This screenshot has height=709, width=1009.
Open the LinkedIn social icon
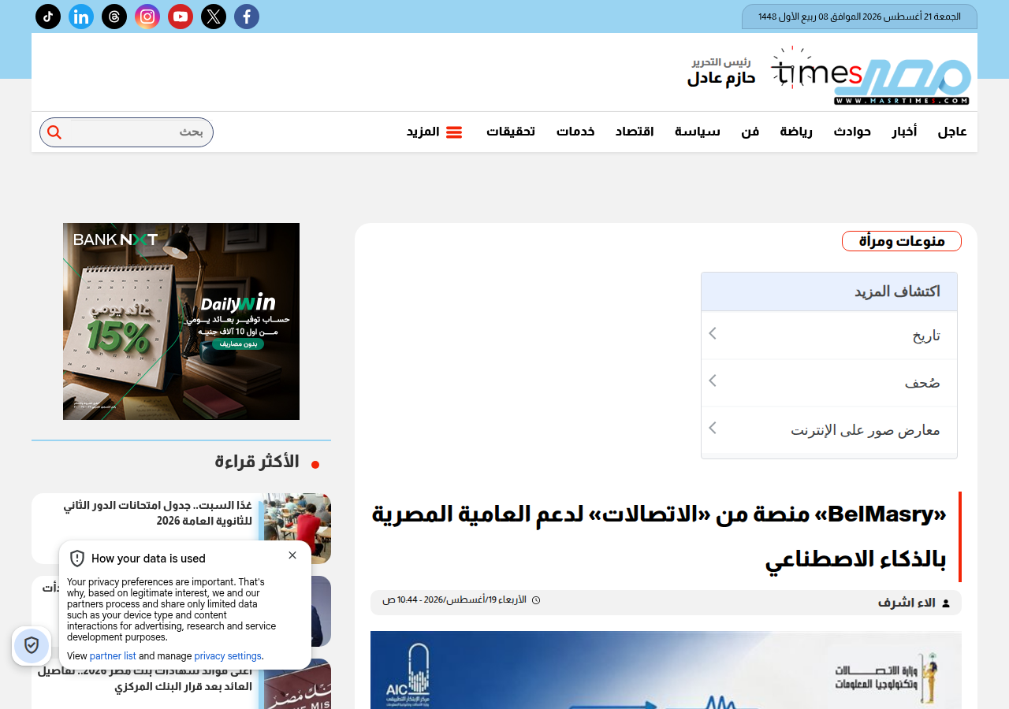[81, 17]
